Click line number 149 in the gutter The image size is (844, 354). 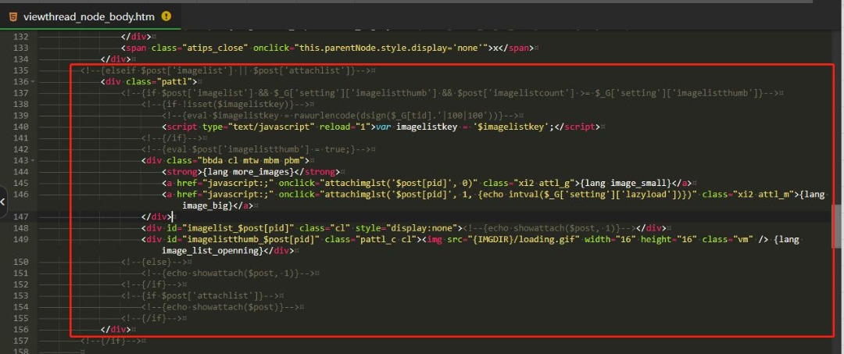point(20,239)
